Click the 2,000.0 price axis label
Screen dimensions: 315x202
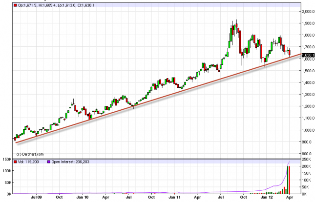[x=308, y=11]
